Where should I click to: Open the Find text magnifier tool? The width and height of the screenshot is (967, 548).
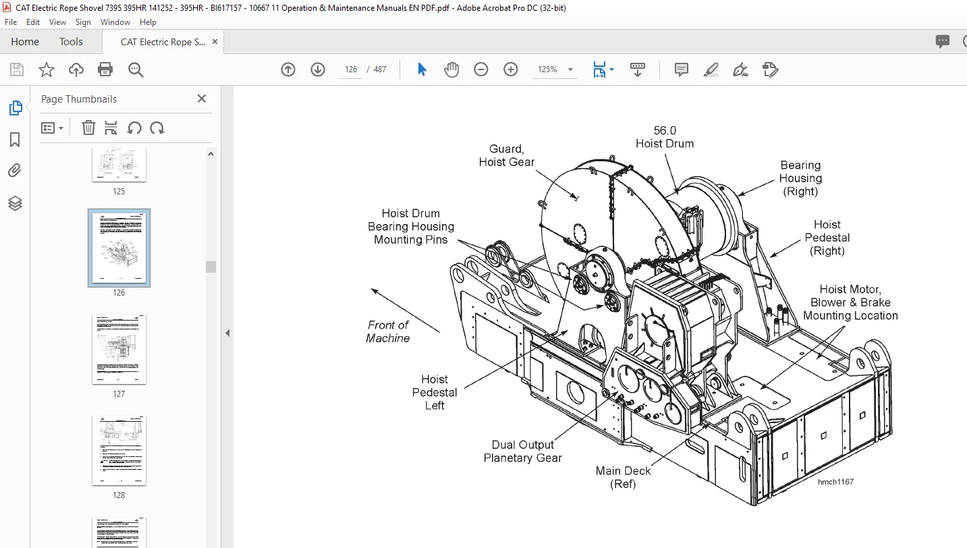click(136, 70)
